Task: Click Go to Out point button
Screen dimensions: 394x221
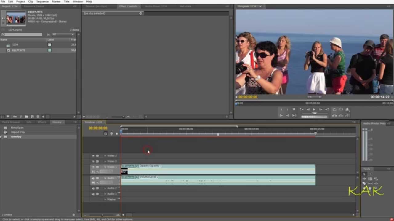Action: 287,115
